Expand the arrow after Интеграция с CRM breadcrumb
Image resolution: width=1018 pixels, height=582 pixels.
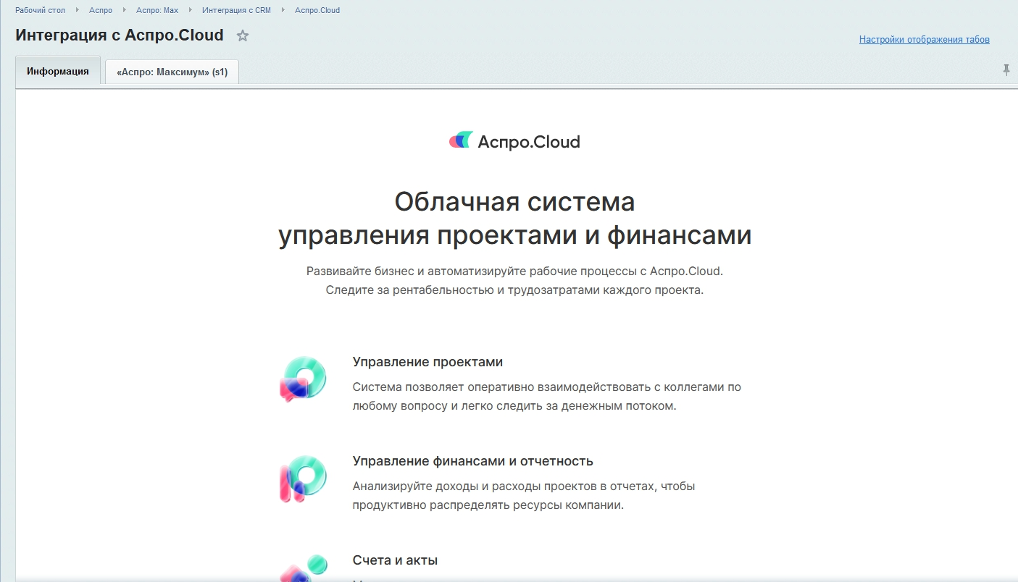pos(283,10)
